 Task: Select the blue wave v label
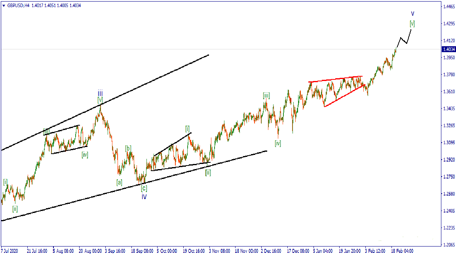click(x=412, y=14)
